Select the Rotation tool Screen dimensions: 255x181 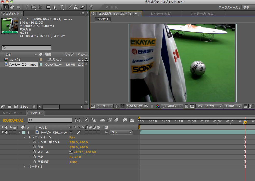coord(27,7)
